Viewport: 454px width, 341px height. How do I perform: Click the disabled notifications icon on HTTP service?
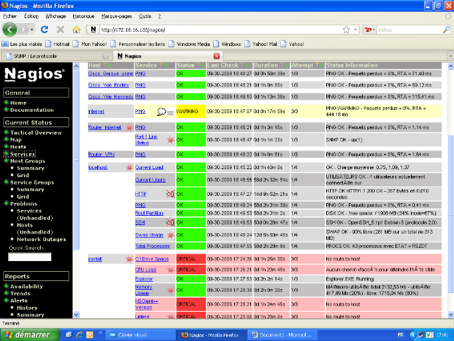tap(170, 194)
